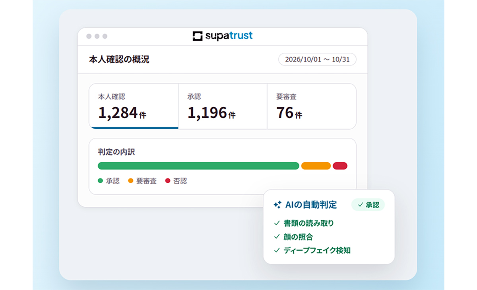This screenshot has height=290, width=477.
Task: Click the orange 要審査 segment of the bar
Action: (x=316, y=166)
